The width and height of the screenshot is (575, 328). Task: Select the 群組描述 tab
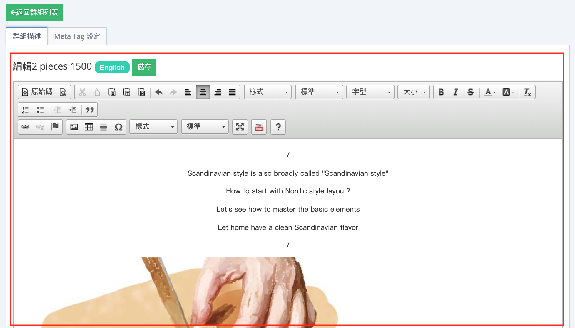(26, 36)
